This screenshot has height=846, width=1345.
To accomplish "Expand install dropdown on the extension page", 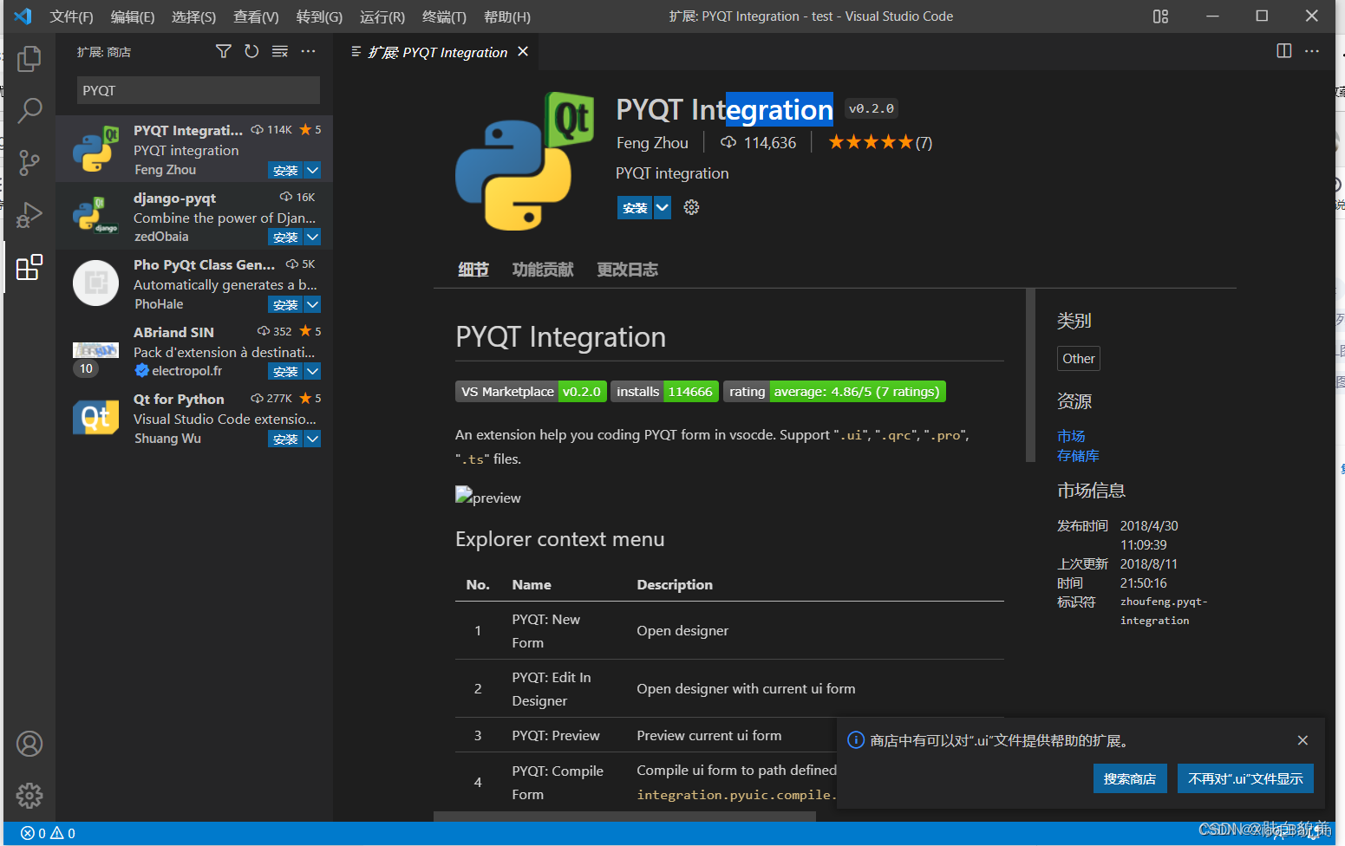I will point(663,207).
